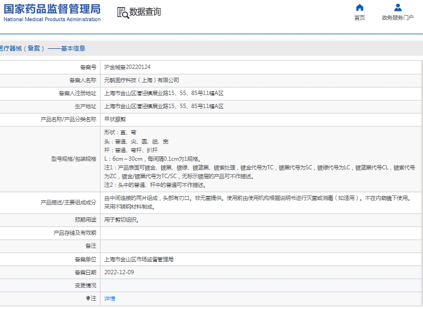Click the National Medical Products Administration text
The height and width of the screenshot is (309, 423).
coord(52,20)
